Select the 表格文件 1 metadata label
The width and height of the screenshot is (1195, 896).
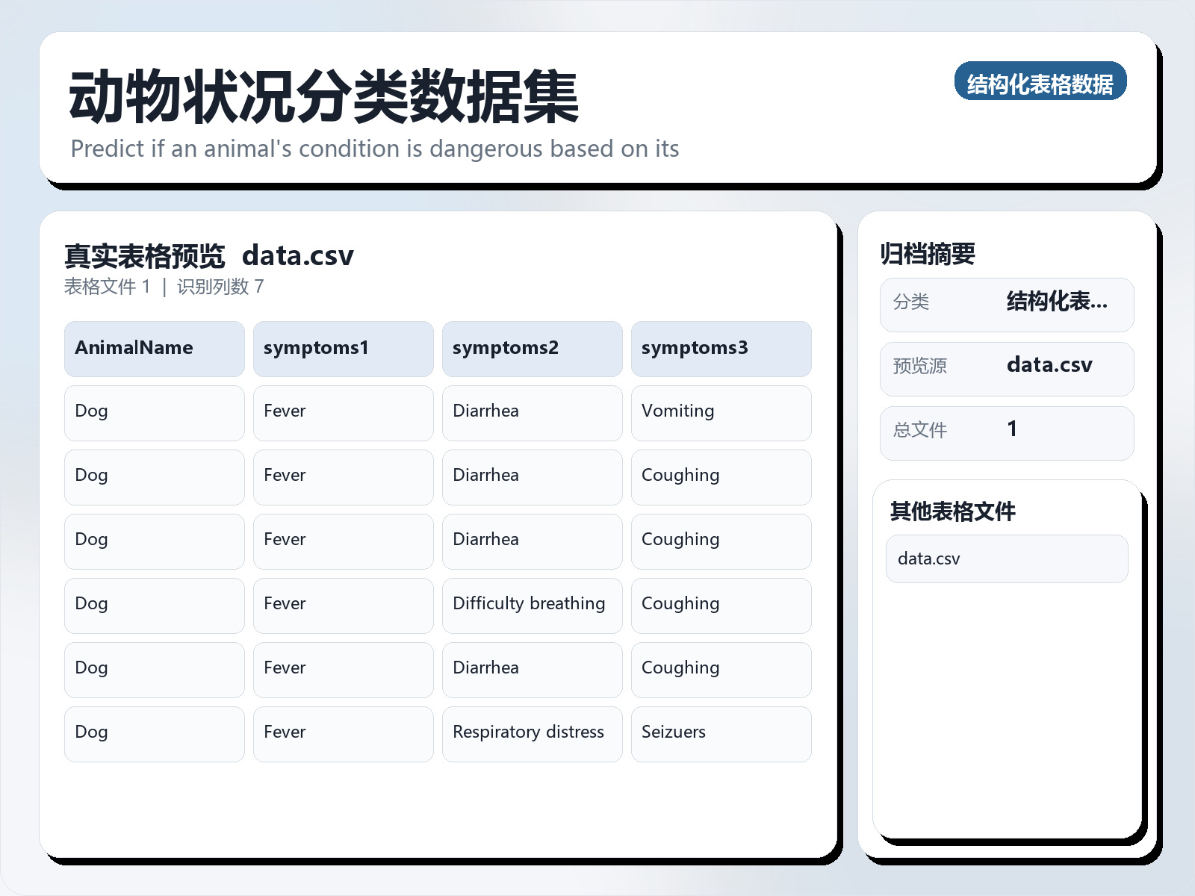coord(109,287)
